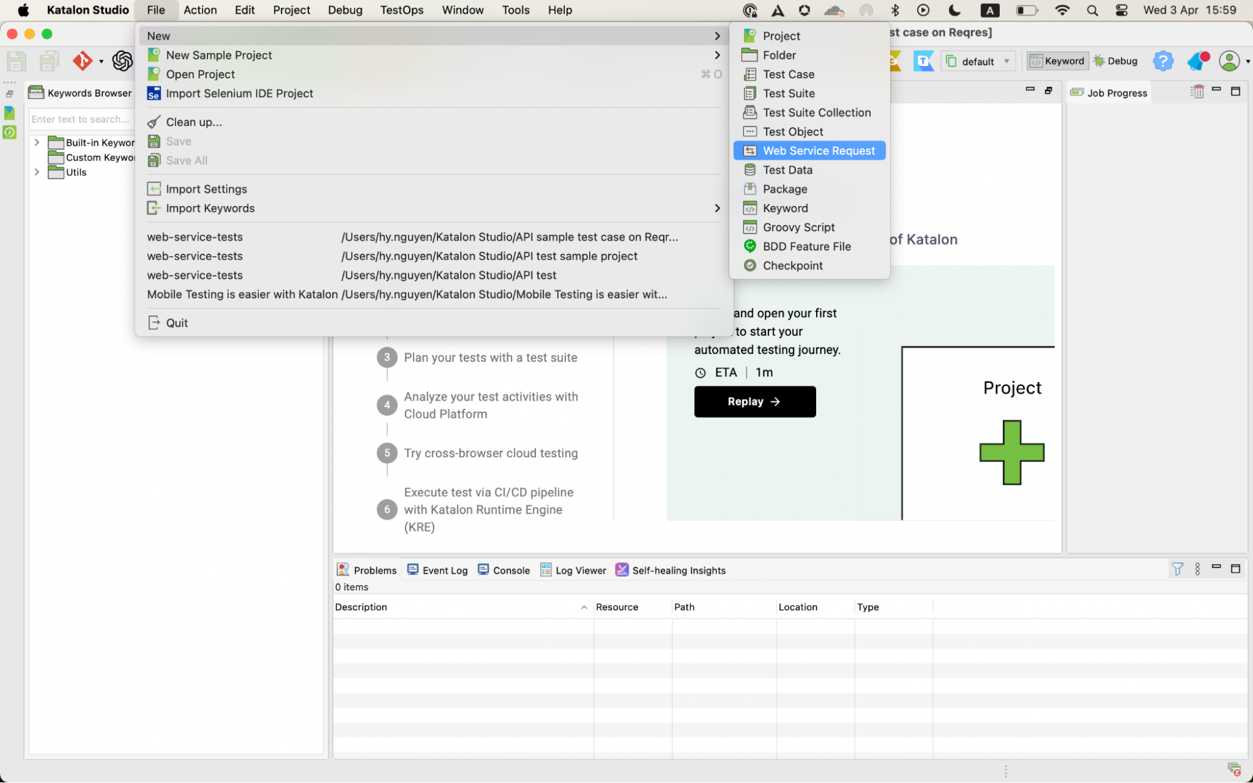Screen dimensions: 1253x783
Task: Minimize editor area with minimize icon
Action: [1030, 90]
